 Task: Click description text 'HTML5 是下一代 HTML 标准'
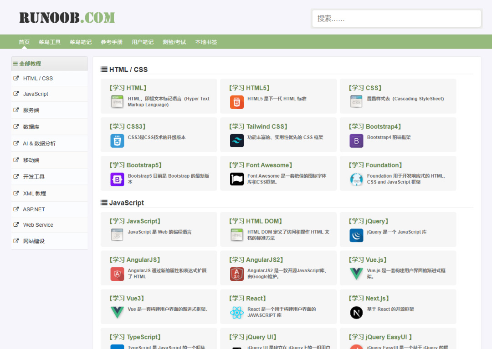pyautogui.click(x=277, y=99)
